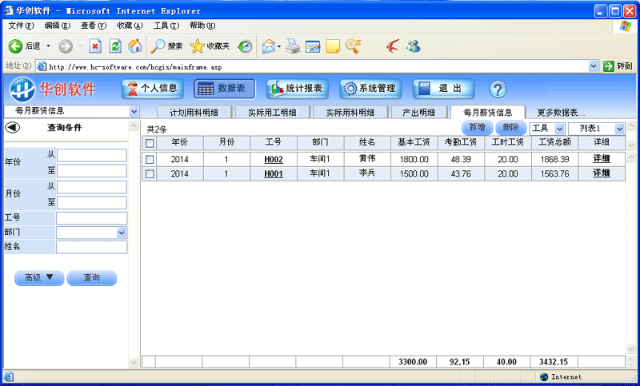The width and height of the screenshot is (640, 386).
Task: Tick the checkbox for employee H002 row
Action: [150, 159]
